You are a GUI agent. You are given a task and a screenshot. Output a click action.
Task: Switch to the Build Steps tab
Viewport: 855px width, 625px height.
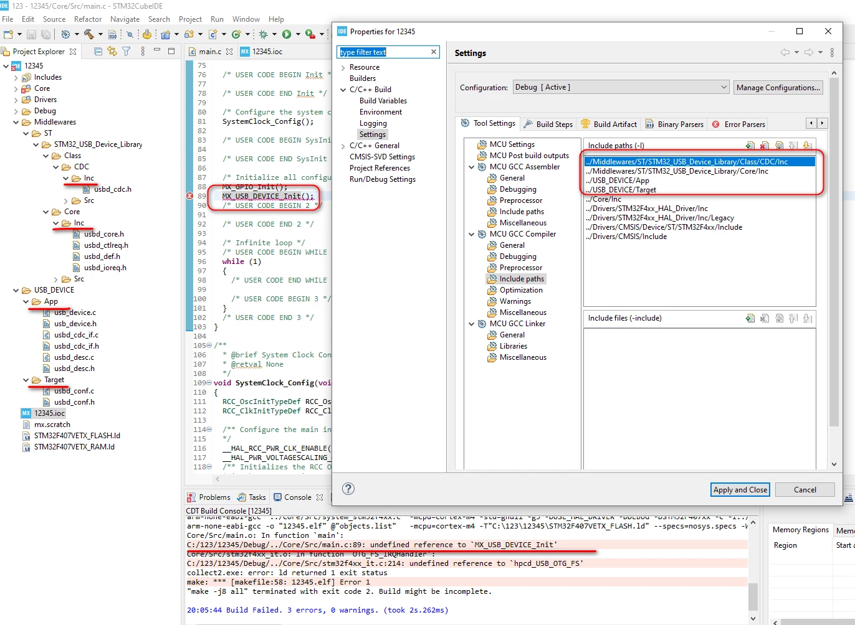(x=547, y=124)
